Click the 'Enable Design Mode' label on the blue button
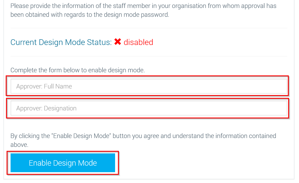 coord(63,163)
